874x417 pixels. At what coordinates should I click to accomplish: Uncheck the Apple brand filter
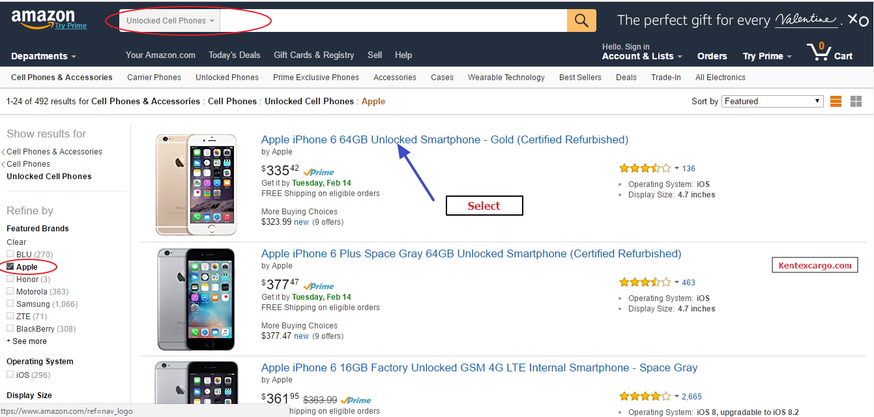pos(10,266)
